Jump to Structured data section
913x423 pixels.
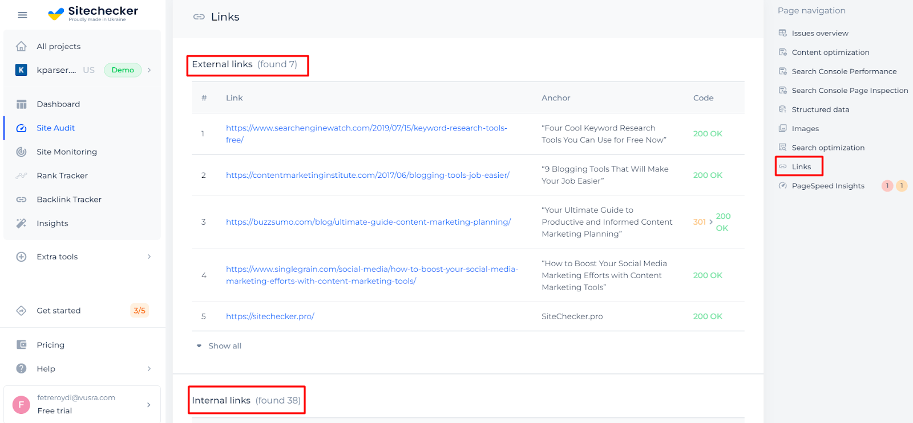(x=820, y=109)
